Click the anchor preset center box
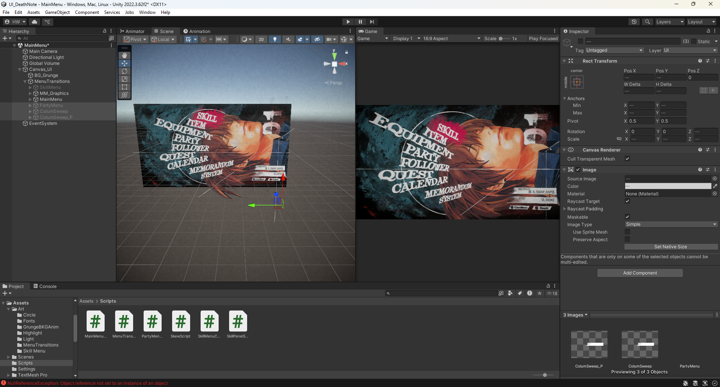 point(577,82)
